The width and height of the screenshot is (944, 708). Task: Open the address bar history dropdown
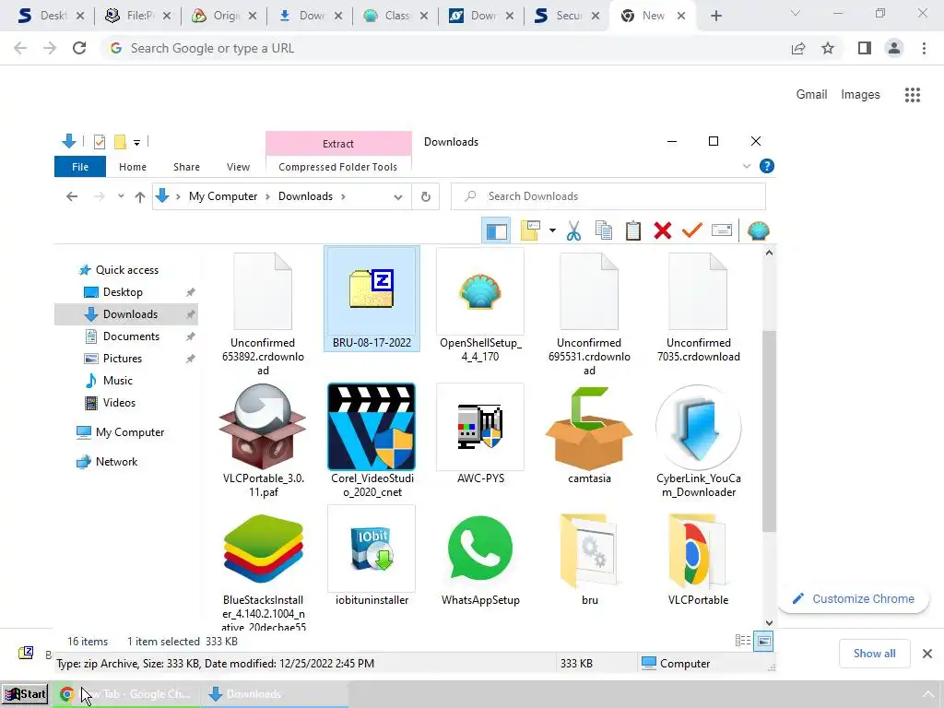398,197
